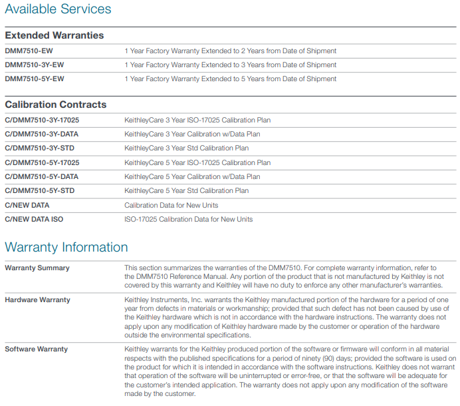
Task: Click 'Calibration Data for New Units' description
Action: [x=172, y=206]
